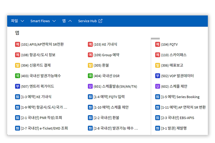Choose (502) VOP 발권데이터
Screen dimensions: 215x143
177,76
